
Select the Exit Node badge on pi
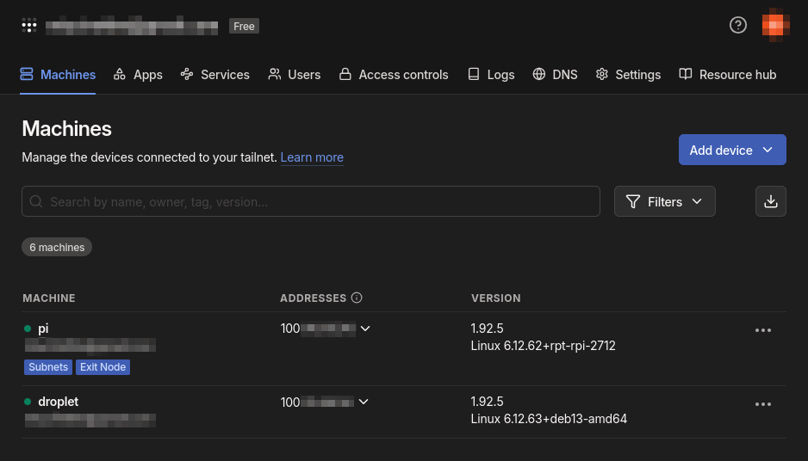pos(103,367)
